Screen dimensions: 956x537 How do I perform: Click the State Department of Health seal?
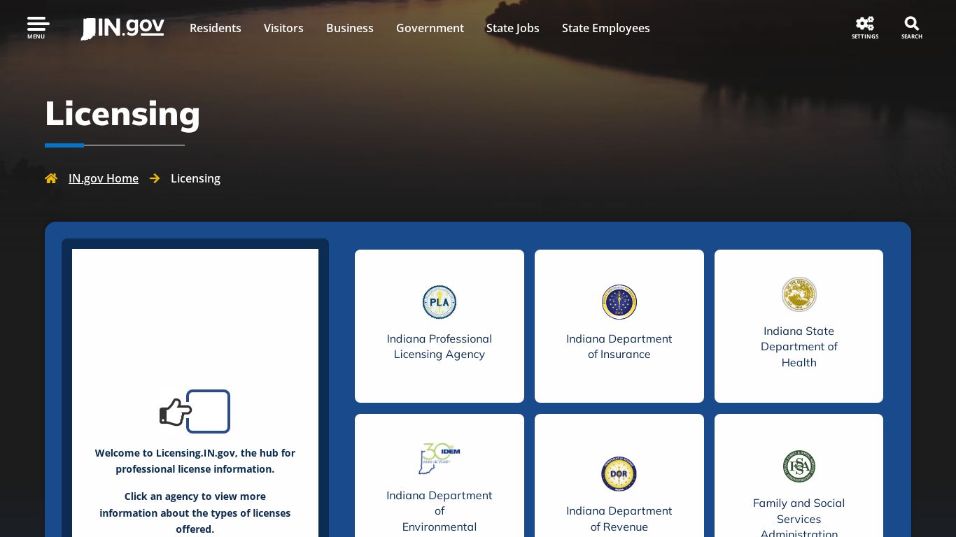(799, 294)
